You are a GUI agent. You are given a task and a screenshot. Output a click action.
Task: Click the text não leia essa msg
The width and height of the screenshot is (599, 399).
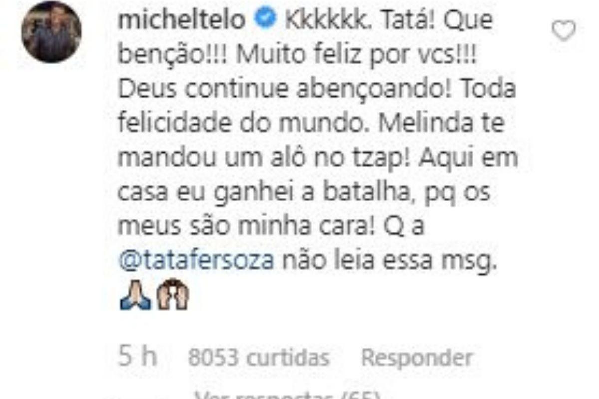coord(389,260)
